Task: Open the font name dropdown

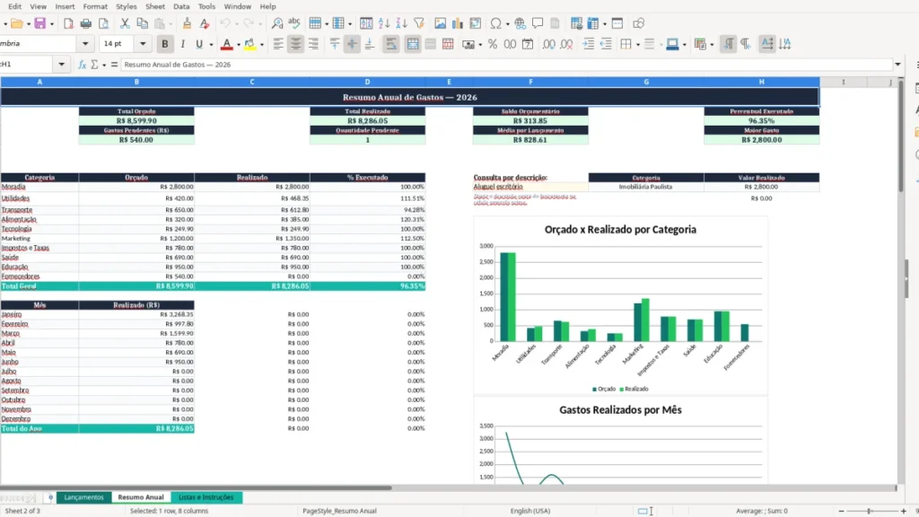Action: 85,44
